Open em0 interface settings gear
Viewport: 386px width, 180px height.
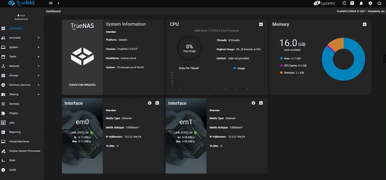150,103
